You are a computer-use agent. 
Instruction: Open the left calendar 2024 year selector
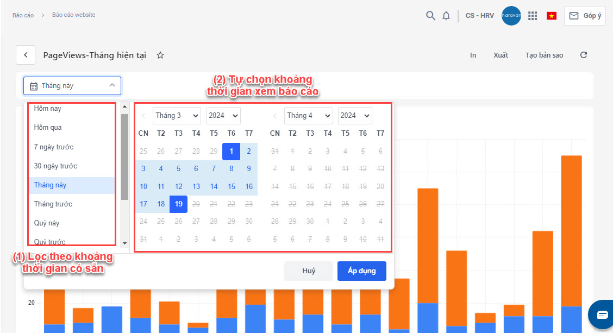[223, 116]
